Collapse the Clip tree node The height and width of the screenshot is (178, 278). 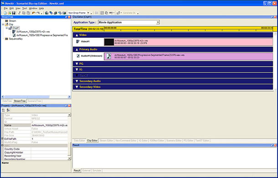3,24
